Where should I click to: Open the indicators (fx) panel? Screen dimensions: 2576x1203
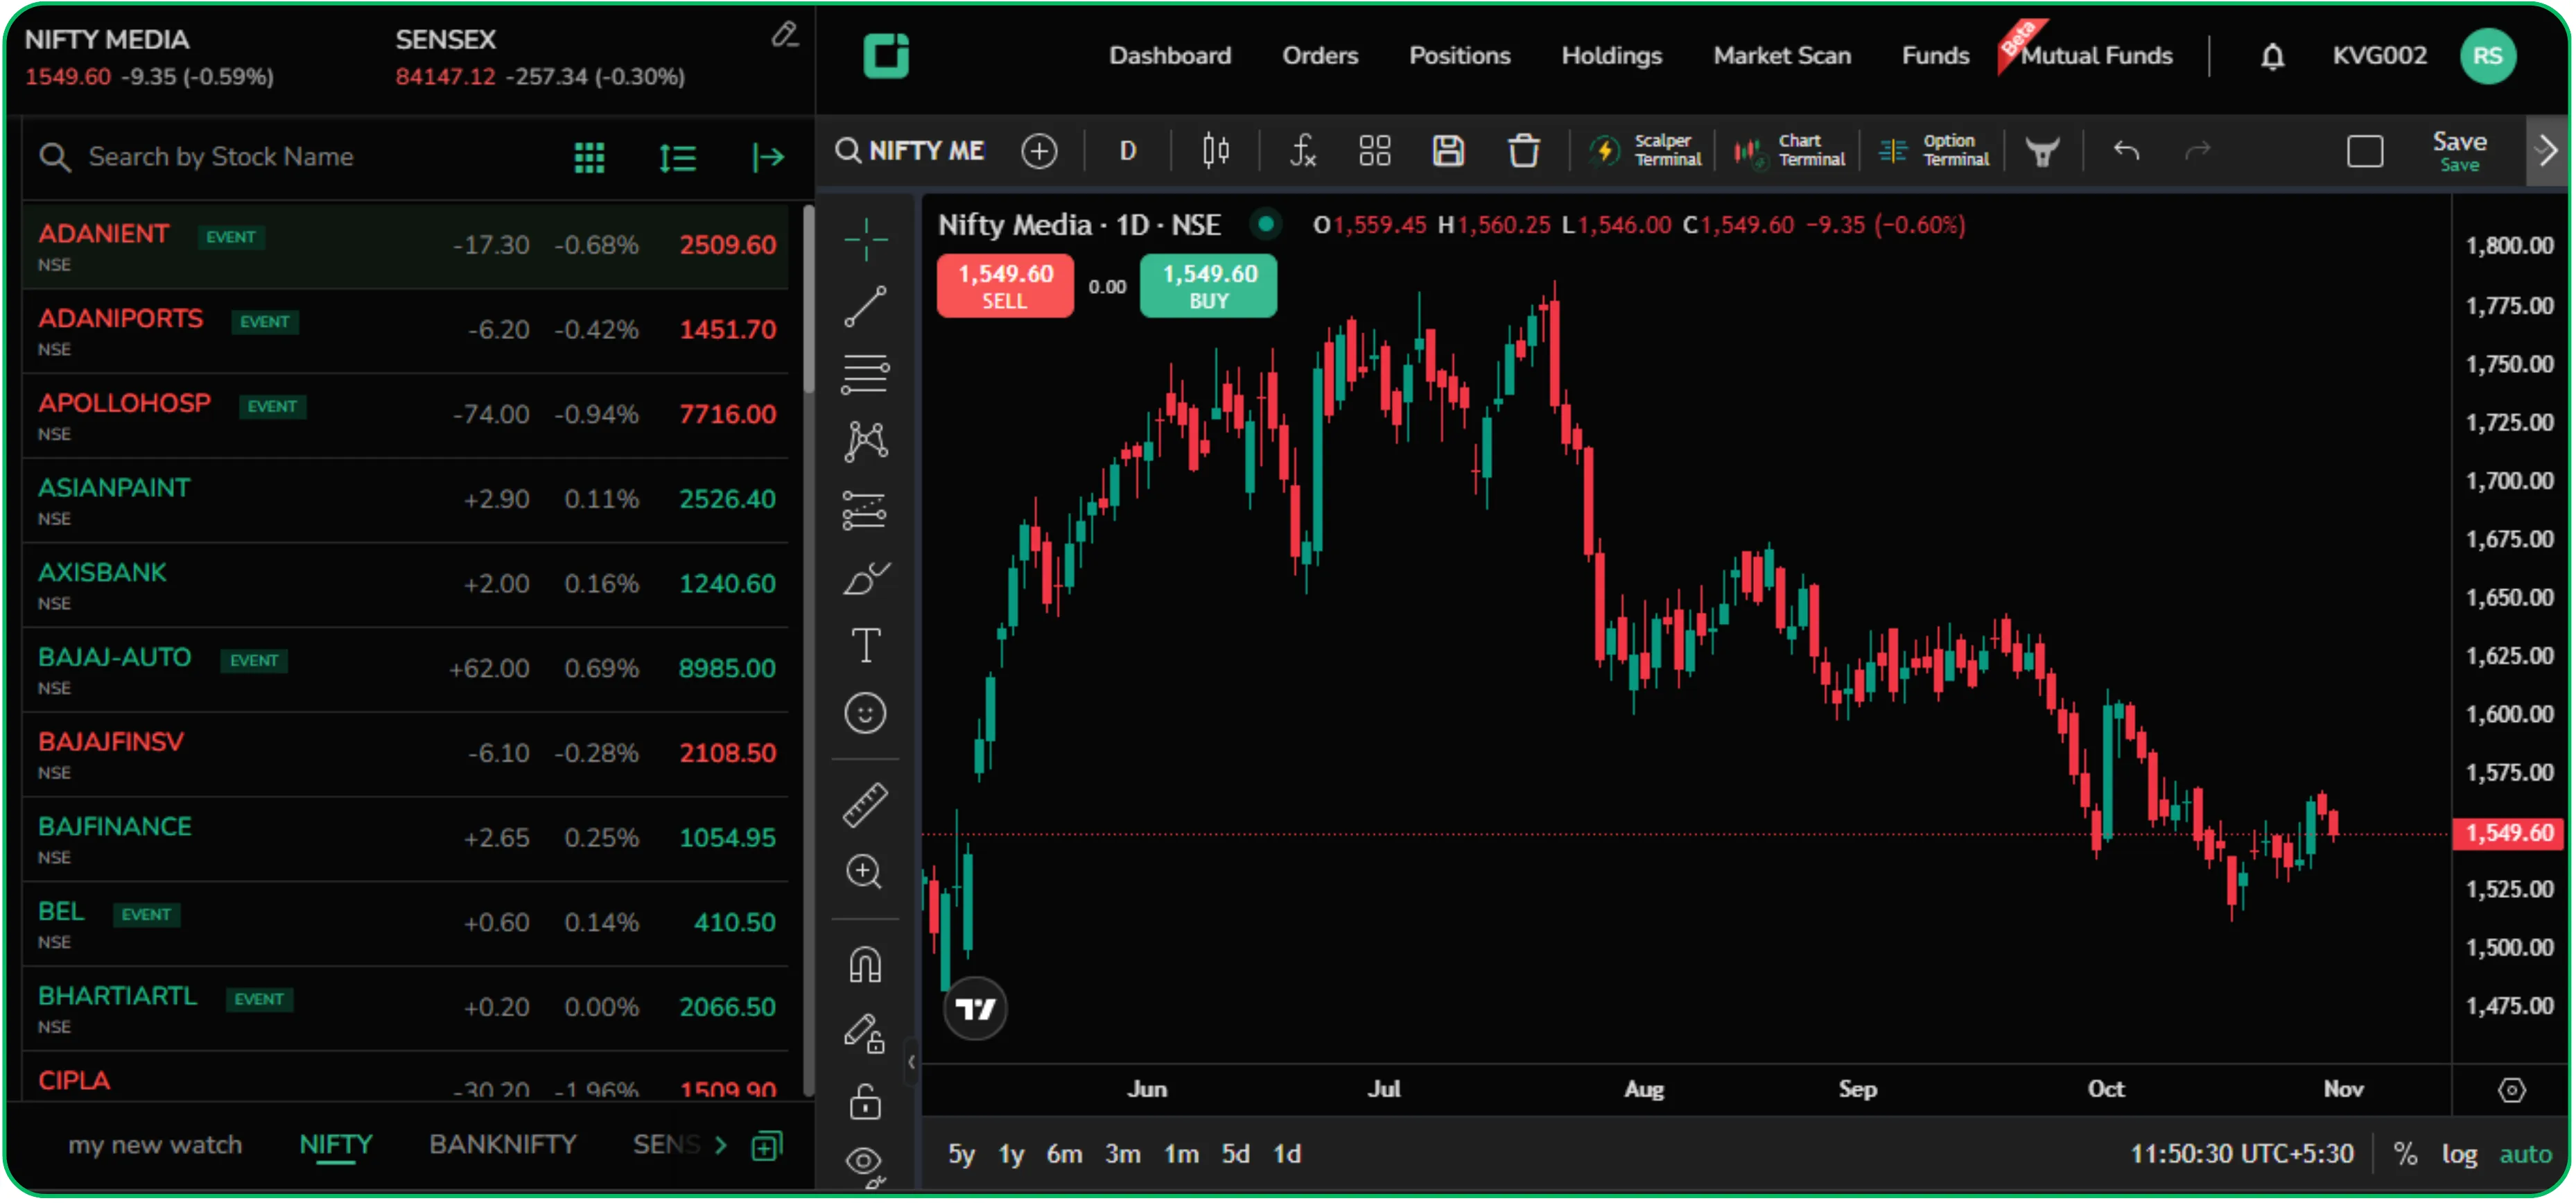(1302, 151)
